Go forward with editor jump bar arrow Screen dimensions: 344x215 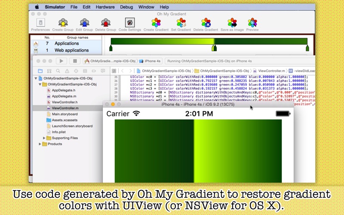click(x=131, y=71)
